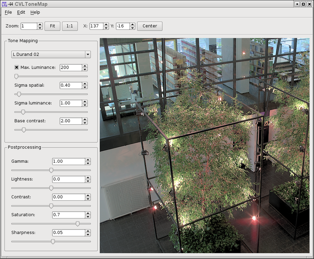Image resolution: width=314 pixels, height=259 pixels.
Task: Increase Lightness with up arrow
Action: [88, 177]
